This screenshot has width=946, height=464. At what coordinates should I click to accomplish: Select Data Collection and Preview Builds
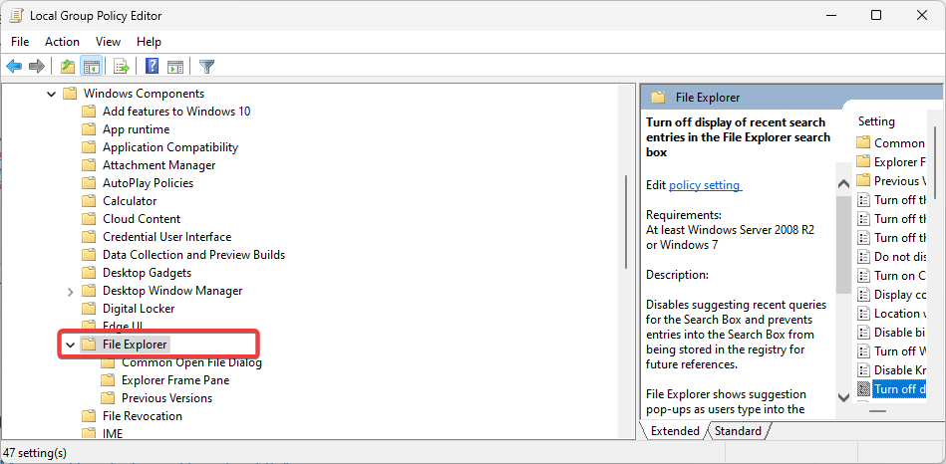coord(193,255)
